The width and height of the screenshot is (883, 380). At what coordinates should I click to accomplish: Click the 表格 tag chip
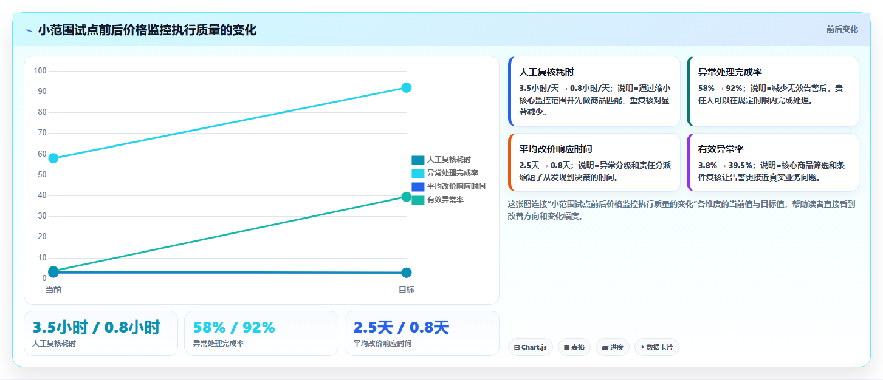[574, 347]
